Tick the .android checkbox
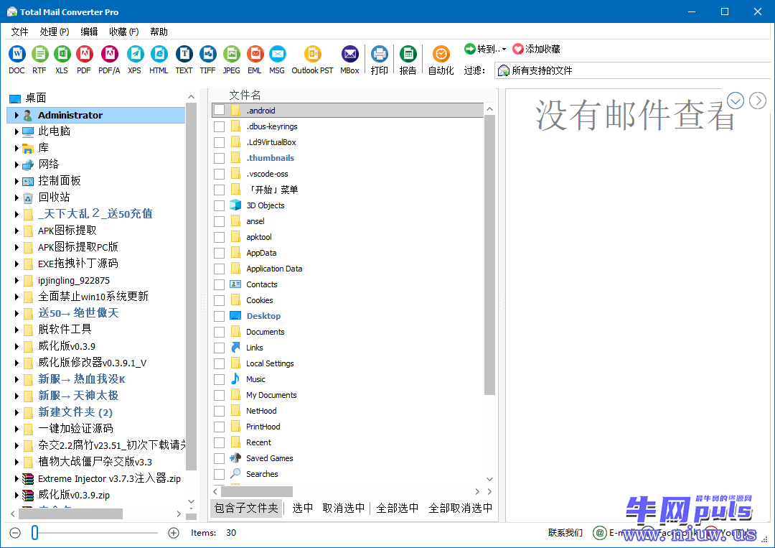The width and height of the screenshot is (775, 548). 220,111
